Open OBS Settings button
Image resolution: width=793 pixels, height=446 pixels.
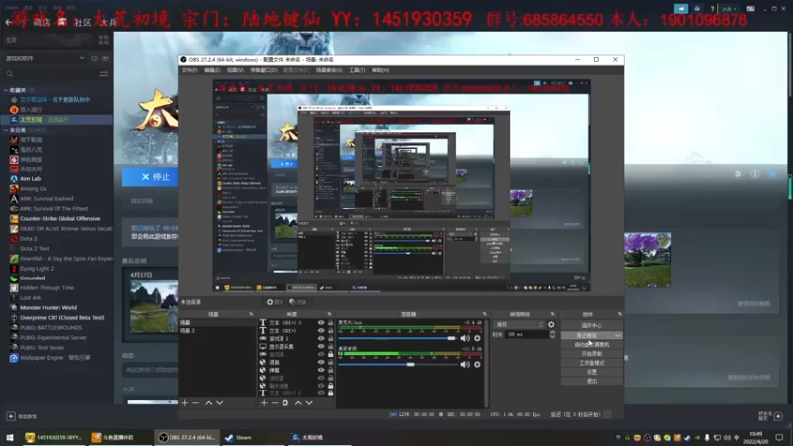coord(591,372)
